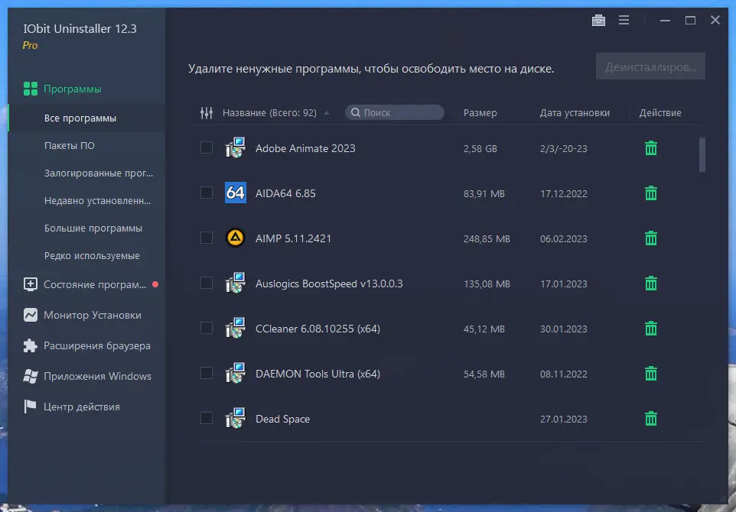Viewport: 736px width, 512px height.
Task: Select the Dead Space name text
Action: (282, 419)
